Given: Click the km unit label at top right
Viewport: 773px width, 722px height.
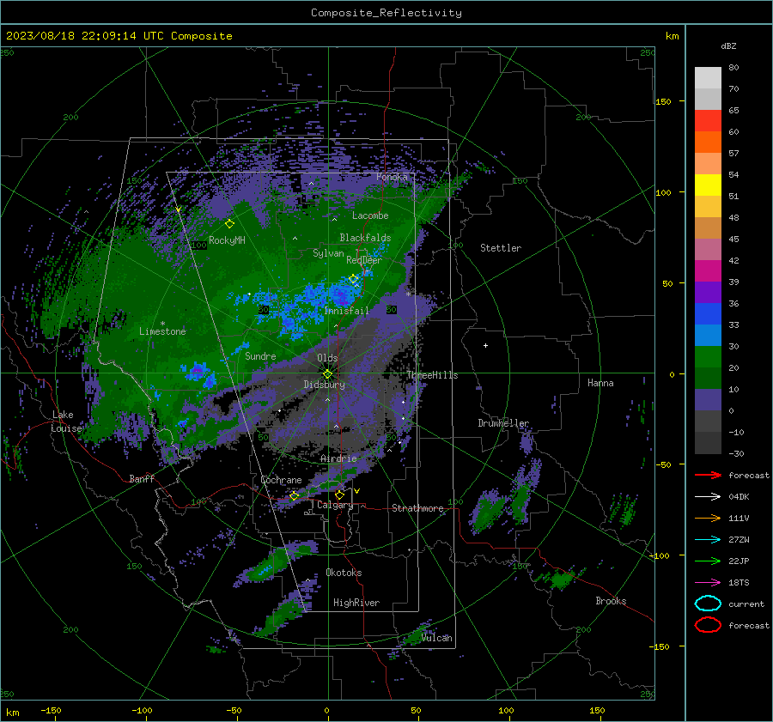Looking at the screenshot, I should click(672, 36).
